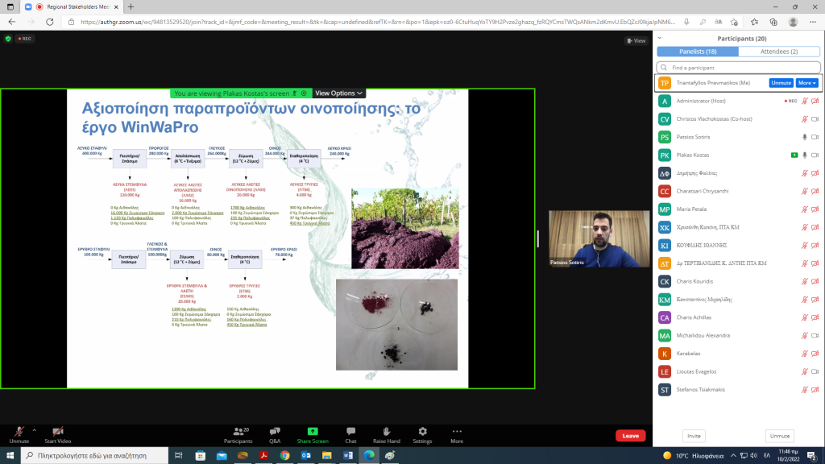Open Microsoft Word from the taskbar
Screen dimensions: 825x464
click(x=348, y=456)
